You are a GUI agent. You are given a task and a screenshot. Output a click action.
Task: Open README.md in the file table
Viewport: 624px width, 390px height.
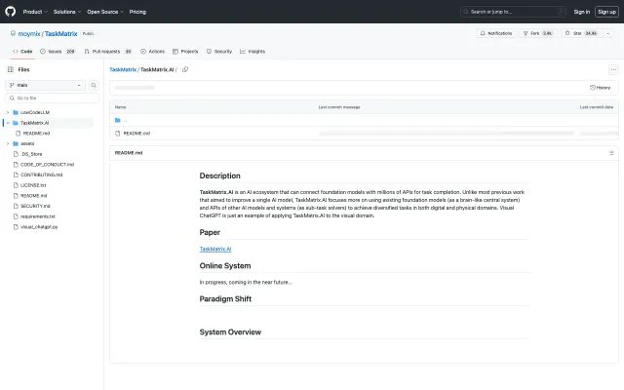click(x=136, y=134)
